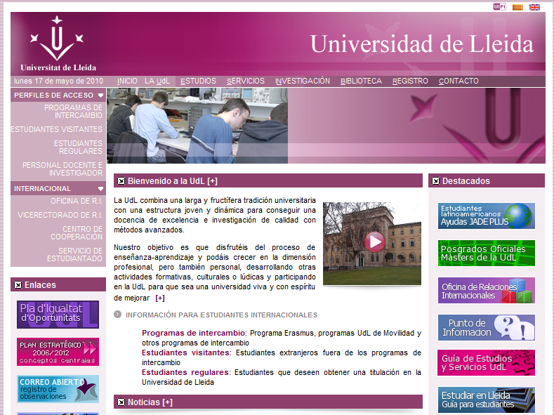Open Ayudas JADE PLUS banner
Viewport: 554px width, 415px height.
pos(487,216)
